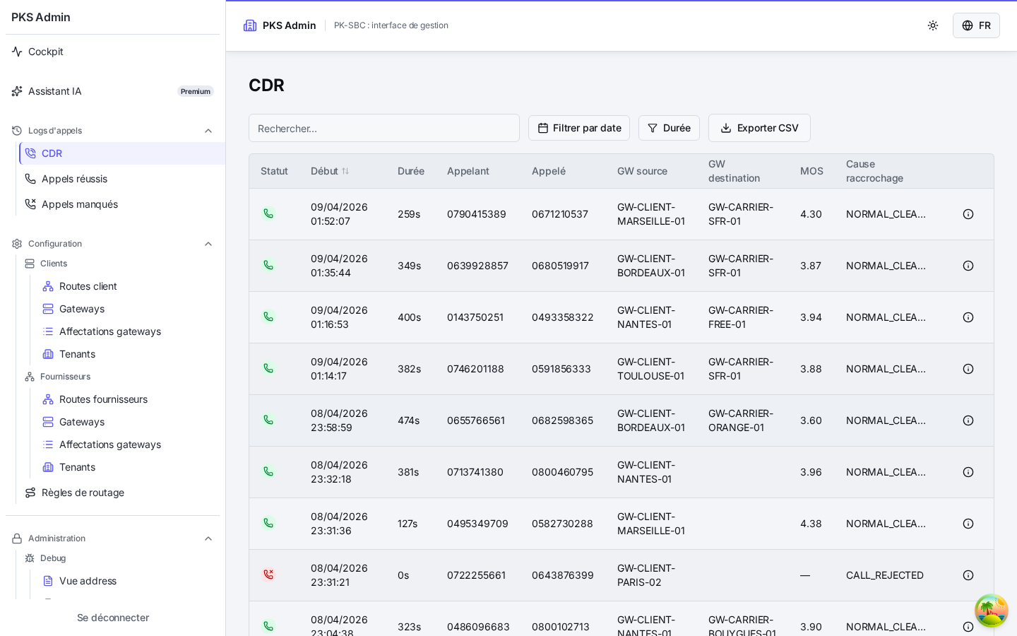Viewport: 1017px width, 636px height.
Task: Click the MOS column header
Action: coord(811,171)
